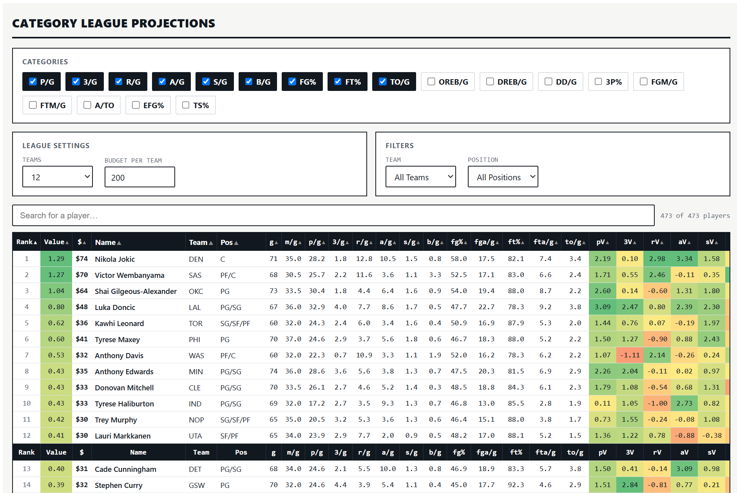Image resolution: width=737 pixels, height=493 pixels.
Task: Check the TS% category checkbox
Action: (x=186, y=105)
